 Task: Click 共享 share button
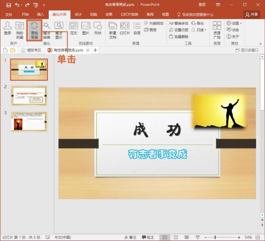[x=251, y=15]
